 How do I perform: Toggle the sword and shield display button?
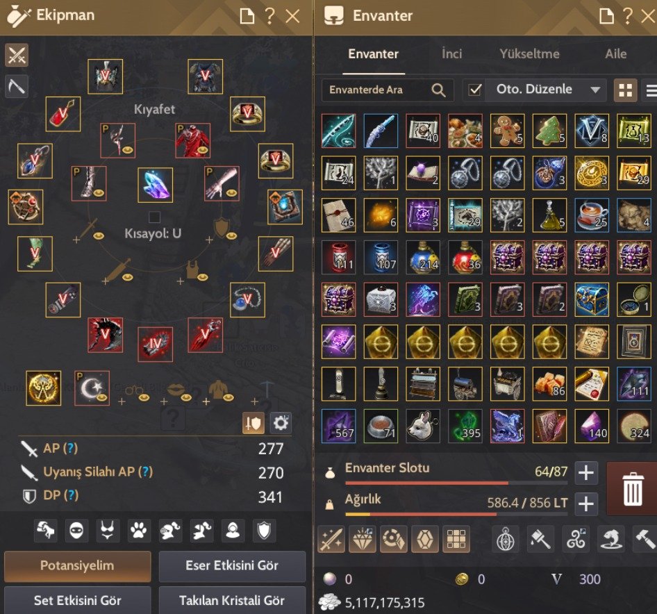click(x=253, y=423)
